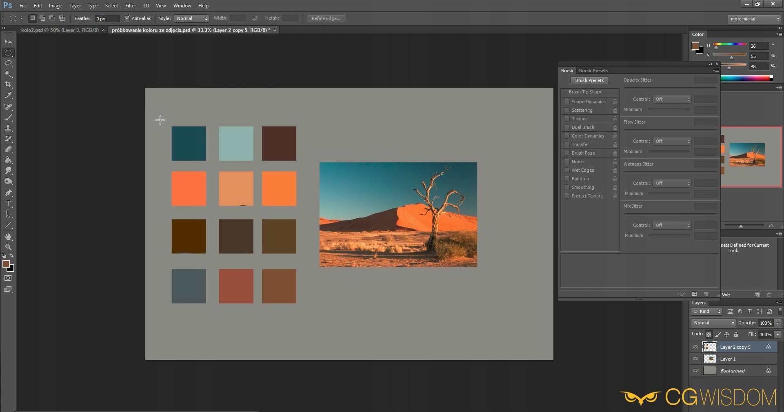The height and width of the screenshot is (412, 784).
Task: Select the Horizontal Type tool
Action: click(x=8, y=204)
